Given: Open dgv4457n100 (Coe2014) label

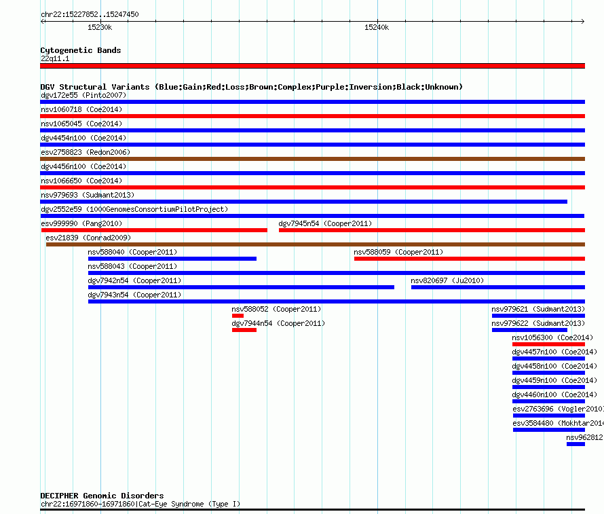Looking at the screenshot, I should 554,352.
